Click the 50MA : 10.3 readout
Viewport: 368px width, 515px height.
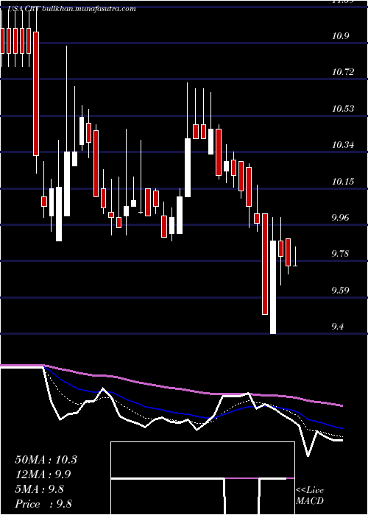coord(46,460)
